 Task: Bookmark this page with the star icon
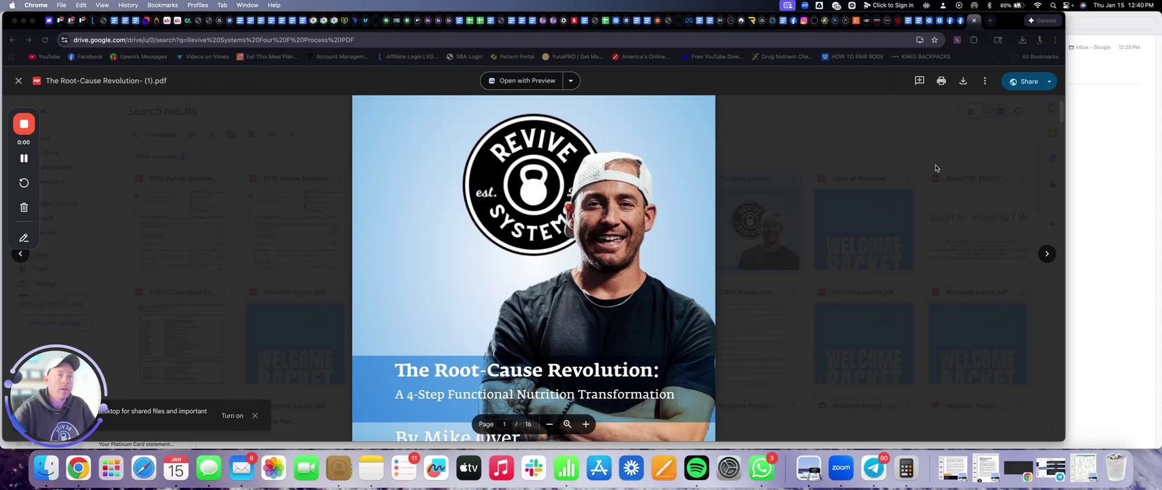click(935, 40)
